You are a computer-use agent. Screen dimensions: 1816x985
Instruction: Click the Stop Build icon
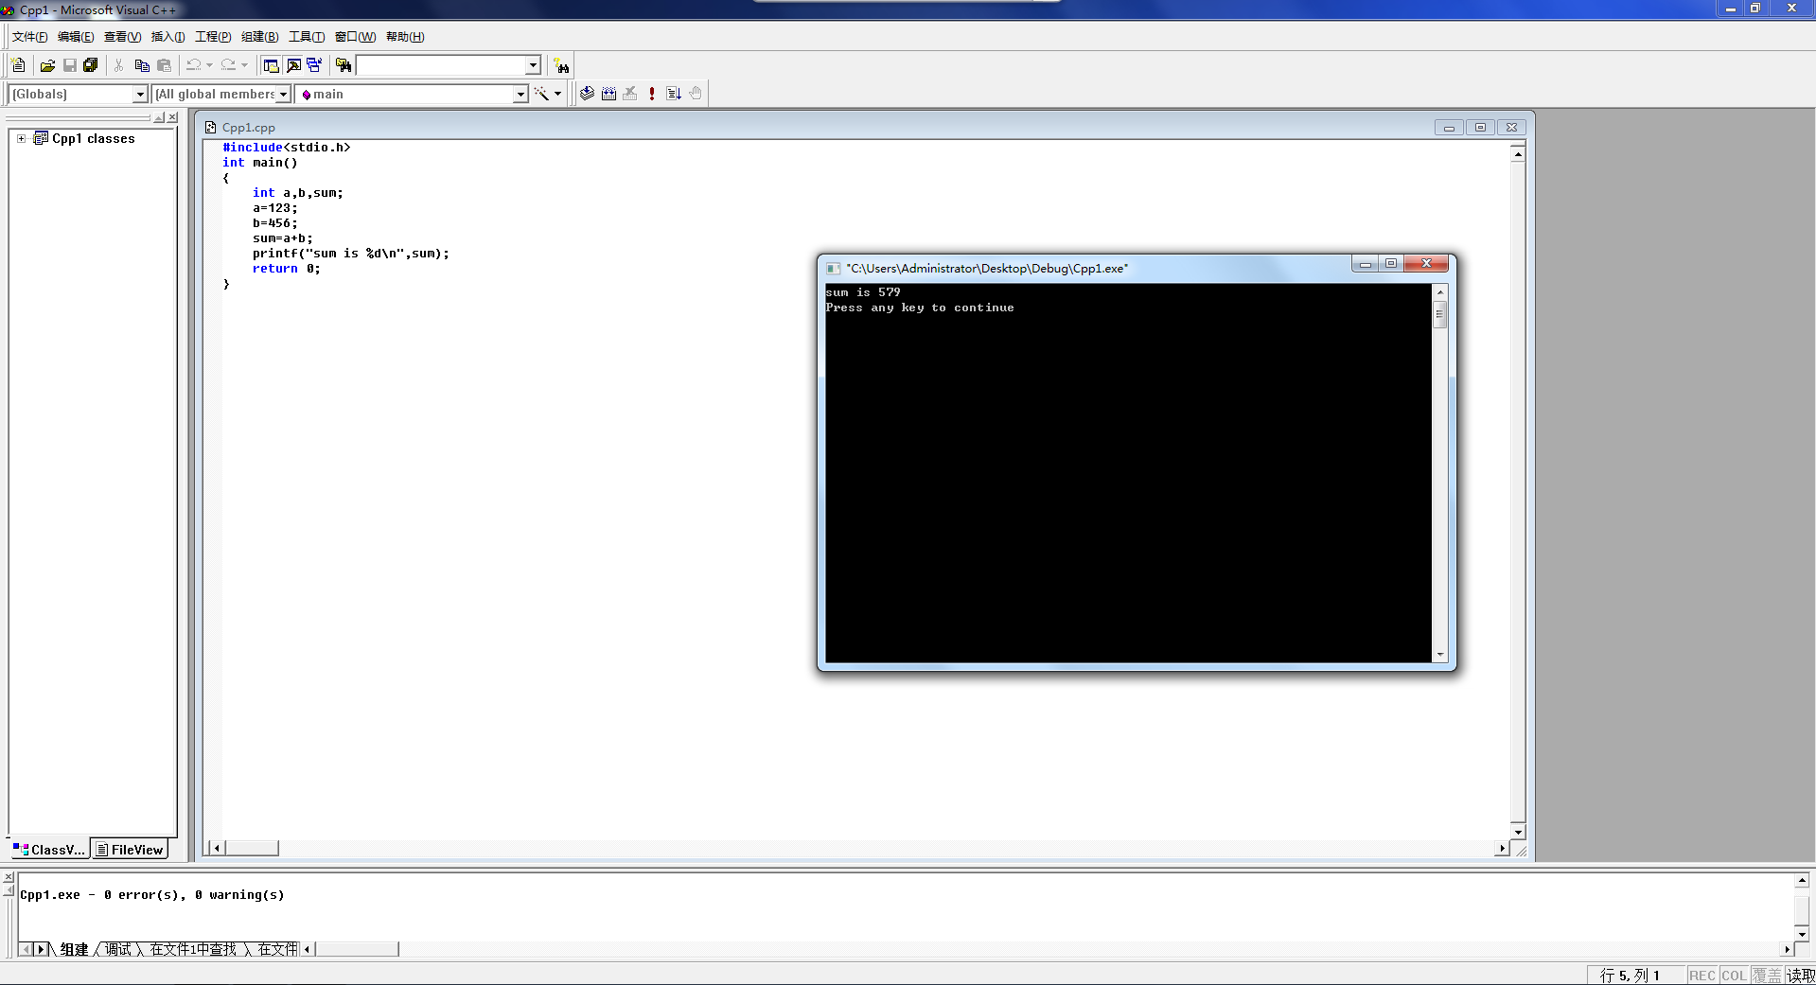tap(630, 94)
